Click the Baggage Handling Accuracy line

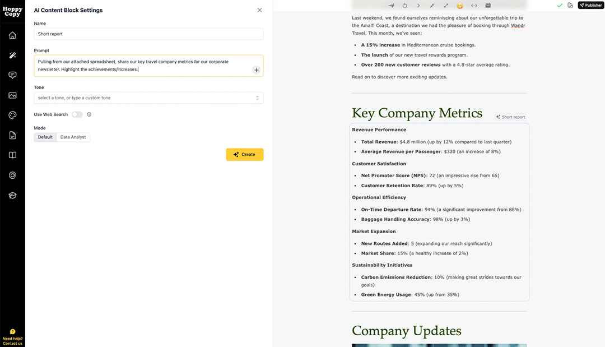tap(416, 219)
